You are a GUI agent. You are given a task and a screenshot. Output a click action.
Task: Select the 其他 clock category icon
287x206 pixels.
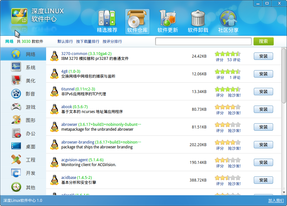pos(16,187)
